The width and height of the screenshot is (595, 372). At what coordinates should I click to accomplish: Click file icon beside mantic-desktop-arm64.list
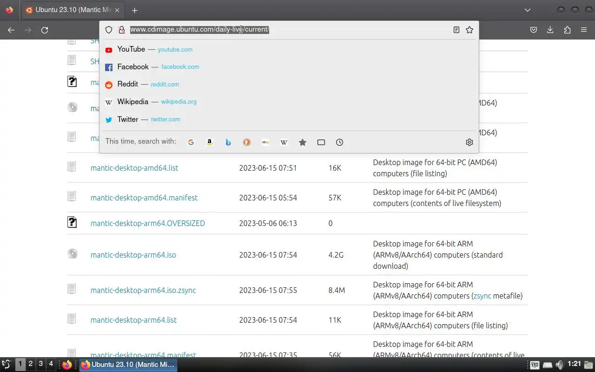[72, 319]
